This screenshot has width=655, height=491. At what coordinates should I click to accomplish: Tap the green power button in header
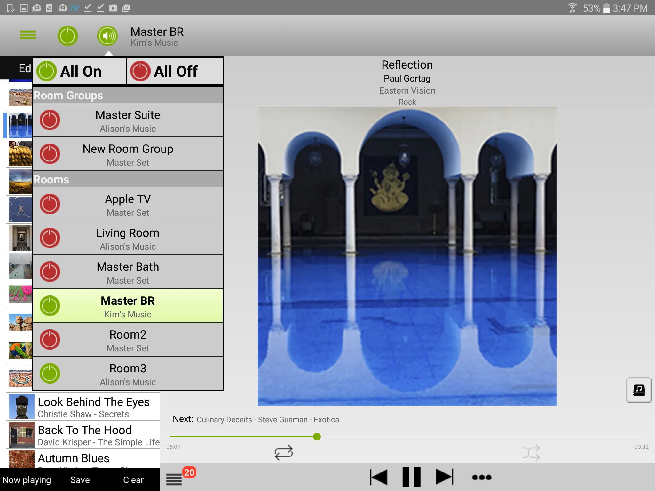pos(67,36)
